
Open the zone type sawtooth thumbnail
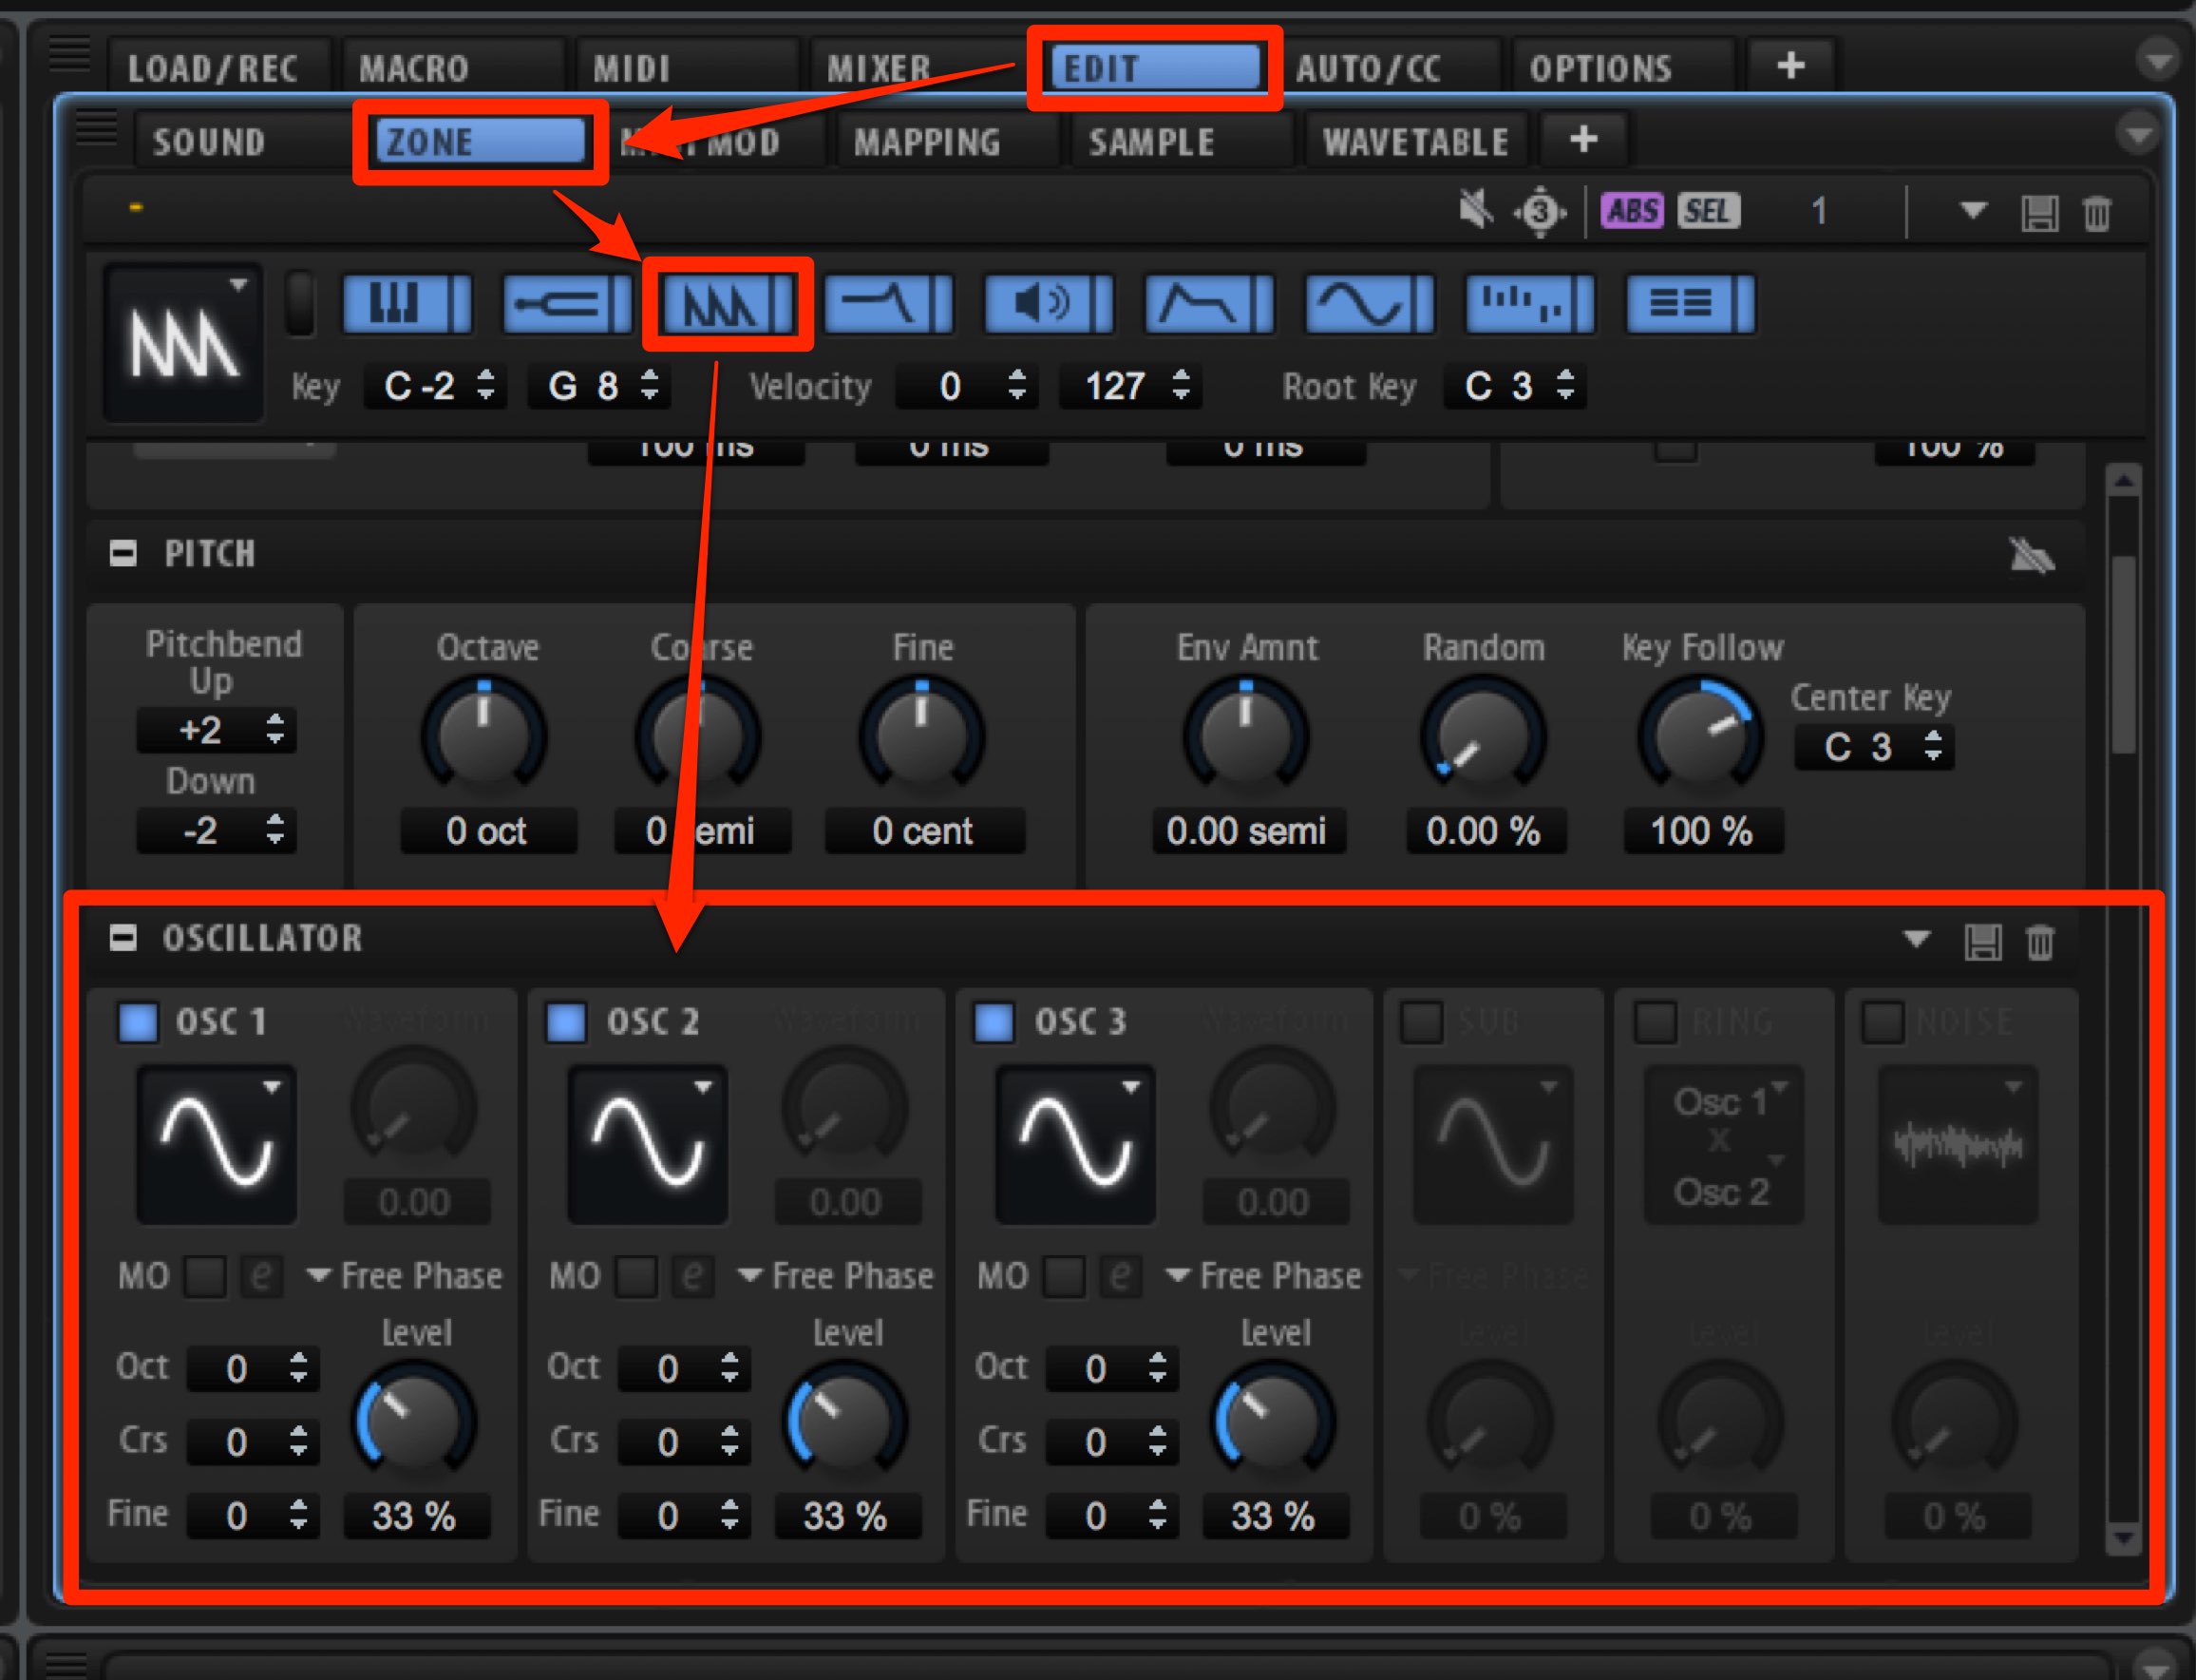[184, 343]
